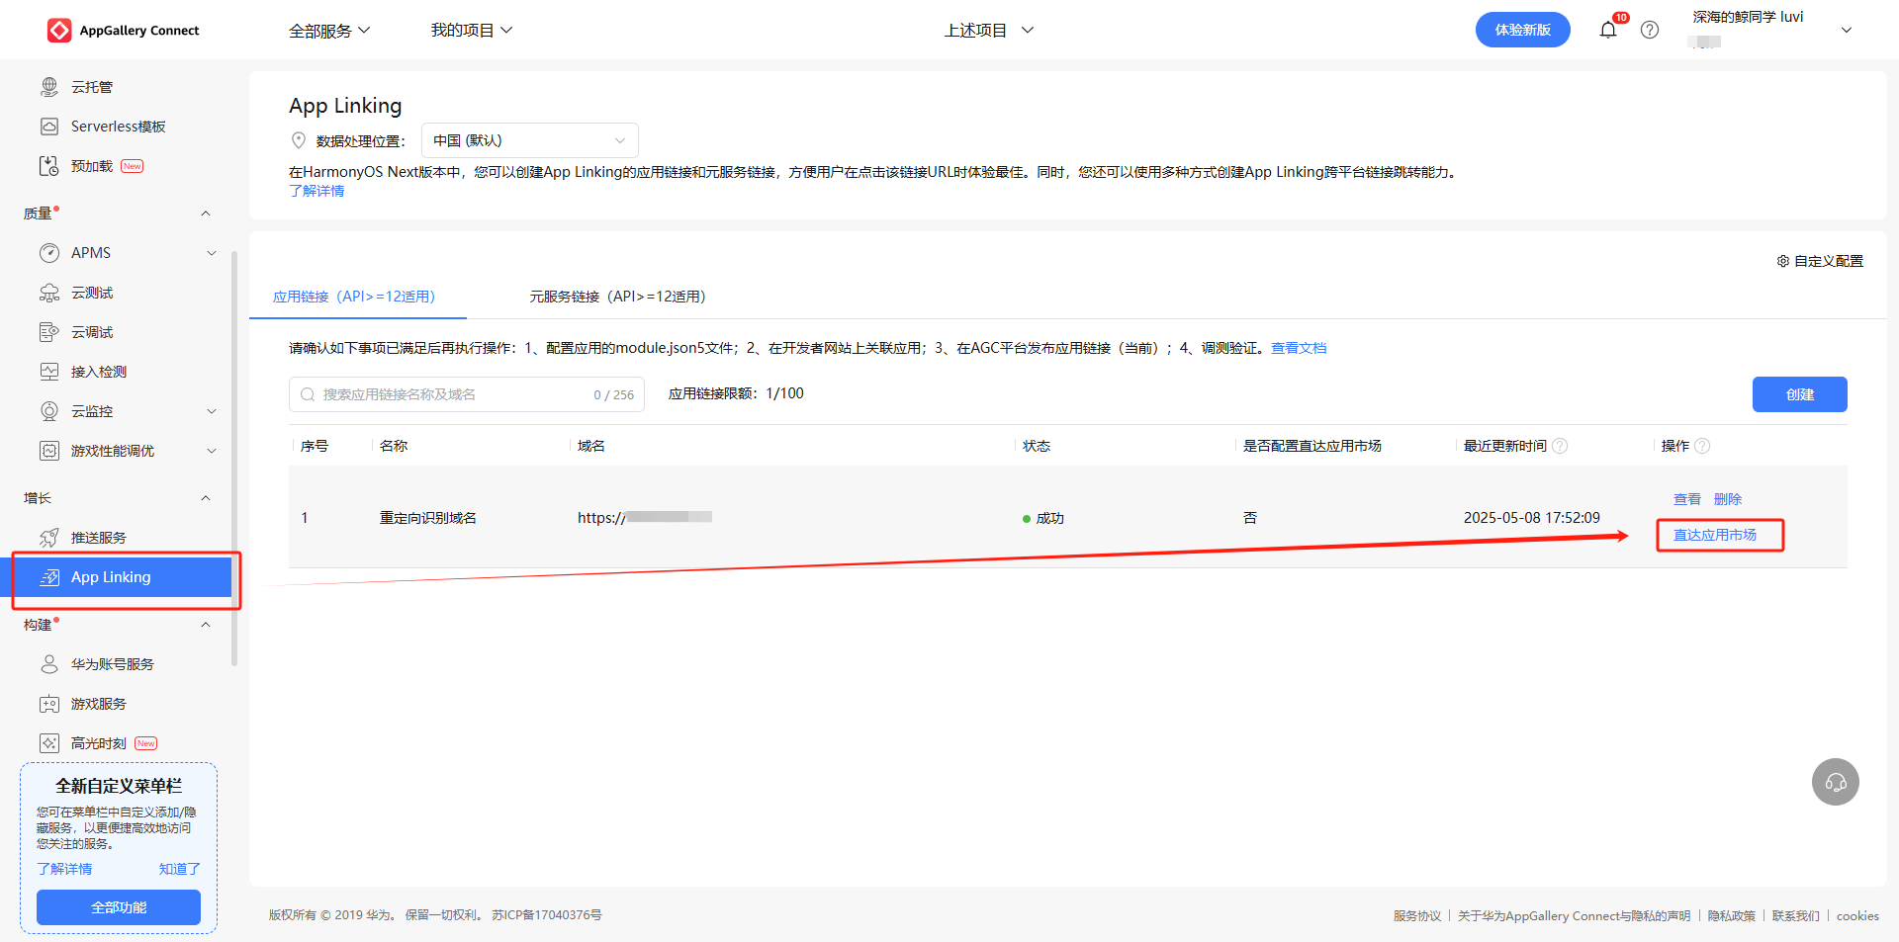Image resolution: width=1899 pixels, height=942 pixels.
Task: Click 直达应用市场 action link
Action: (1715, 535)
